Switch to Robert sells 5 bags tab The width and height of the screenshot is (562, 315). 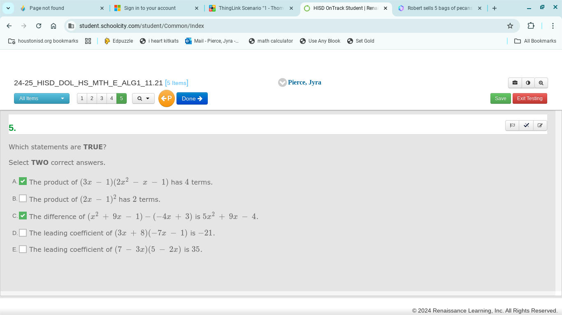[440, 8]
